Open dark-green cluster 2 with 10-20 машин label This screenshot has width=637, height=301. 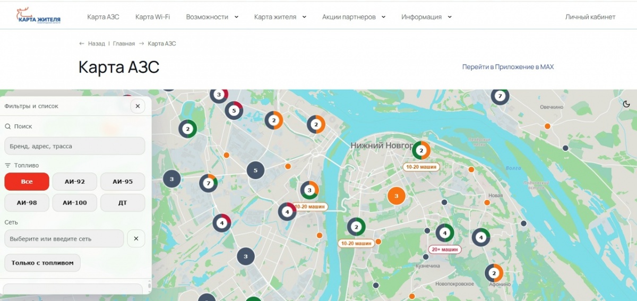(356, 227)
